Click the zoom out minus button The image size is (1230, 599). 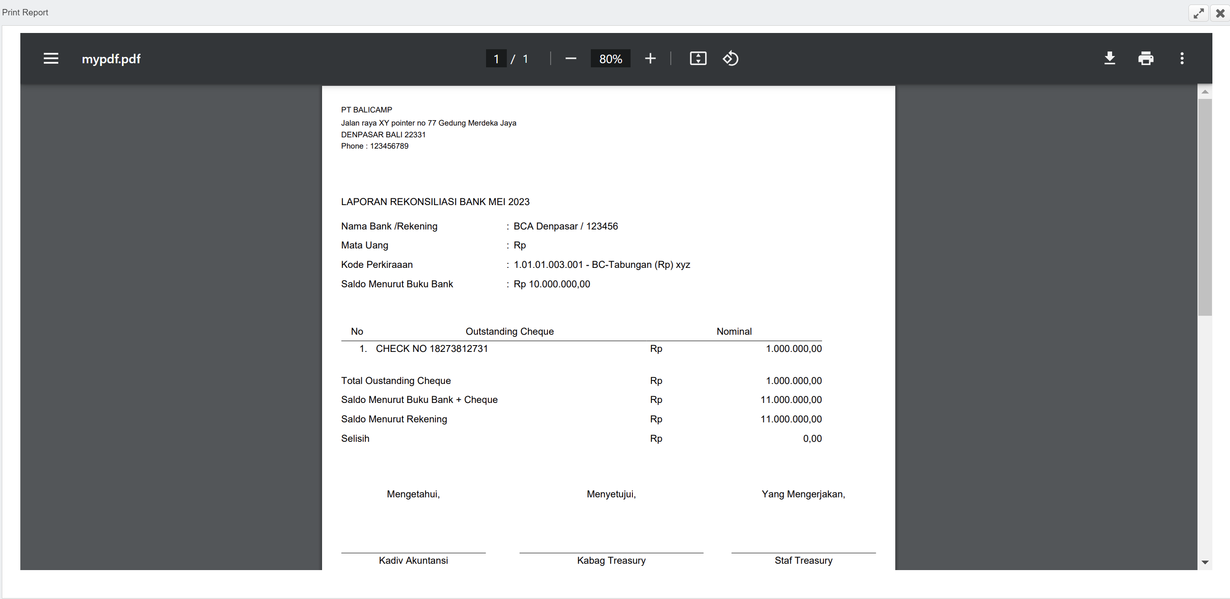point(571,58)
